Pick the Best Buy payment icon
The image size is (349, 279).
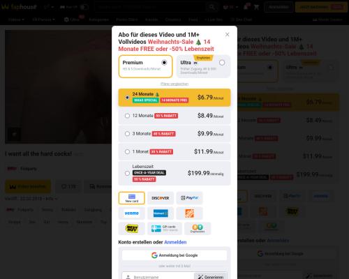(x=132, y=229)
